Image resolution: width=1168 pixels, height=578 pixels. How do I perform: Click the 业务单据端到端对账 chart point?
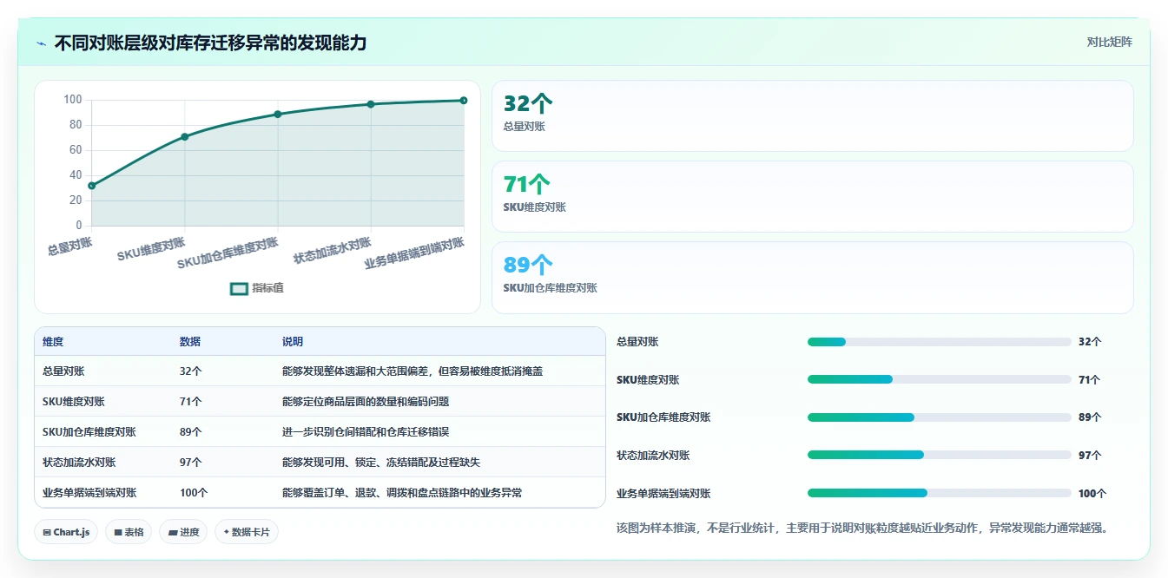(x=464, y=101)
